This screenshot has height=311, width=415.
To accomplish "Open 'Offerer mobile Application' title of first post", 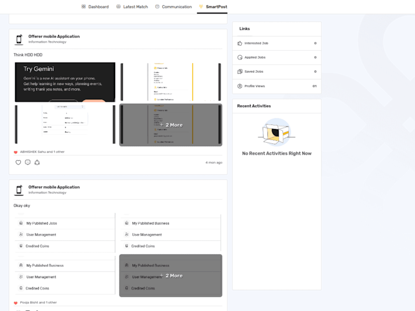I will 54,36.
